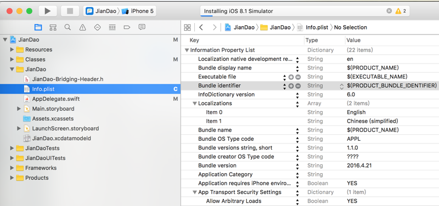Expand Main.storyboard disclosure triangle
Screen dimensions: 439x206
19,108
